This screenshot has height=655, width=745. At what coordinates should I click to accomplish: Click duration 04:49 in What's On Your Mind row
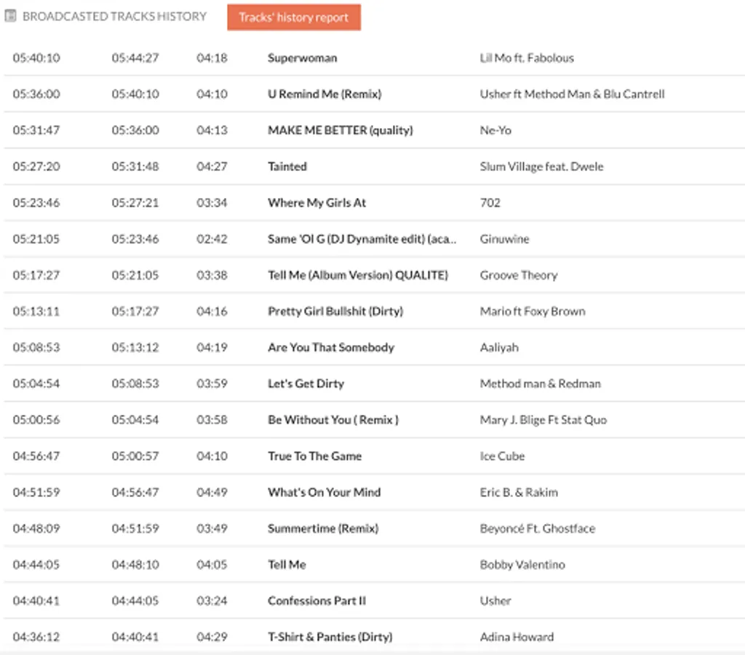pyautogui.click(x=212, y=493)
